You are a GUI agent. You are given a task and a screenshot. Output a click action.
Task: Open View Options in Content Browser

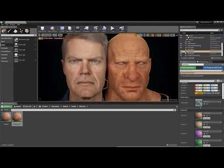pos(172,145)
